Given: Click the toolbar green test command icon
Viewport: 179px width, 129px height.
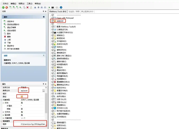Looking at the screenshot, I should [x=49, y=7].
